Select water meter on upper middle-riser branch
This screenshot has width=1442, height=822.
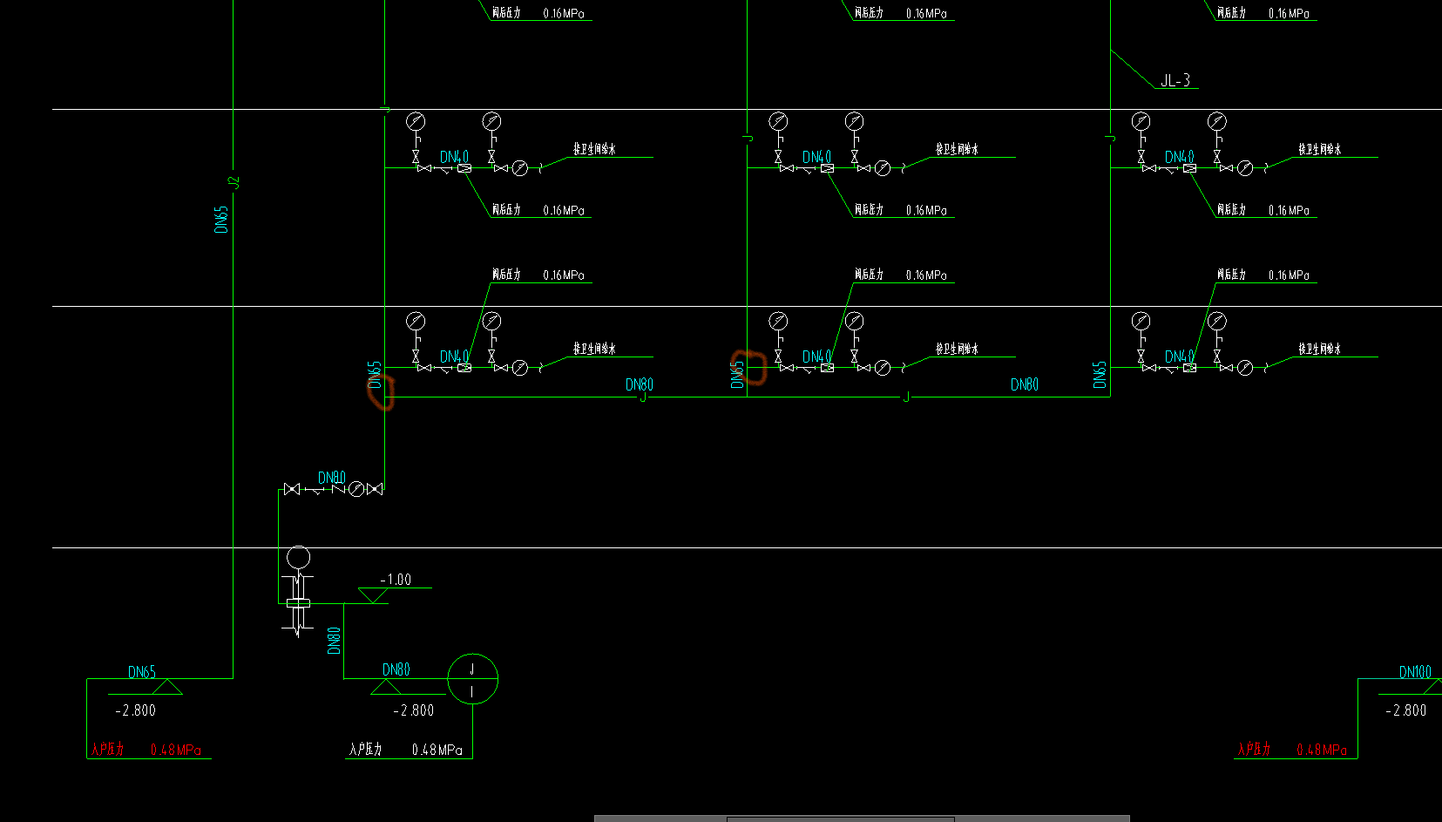(x=883, y=168)
